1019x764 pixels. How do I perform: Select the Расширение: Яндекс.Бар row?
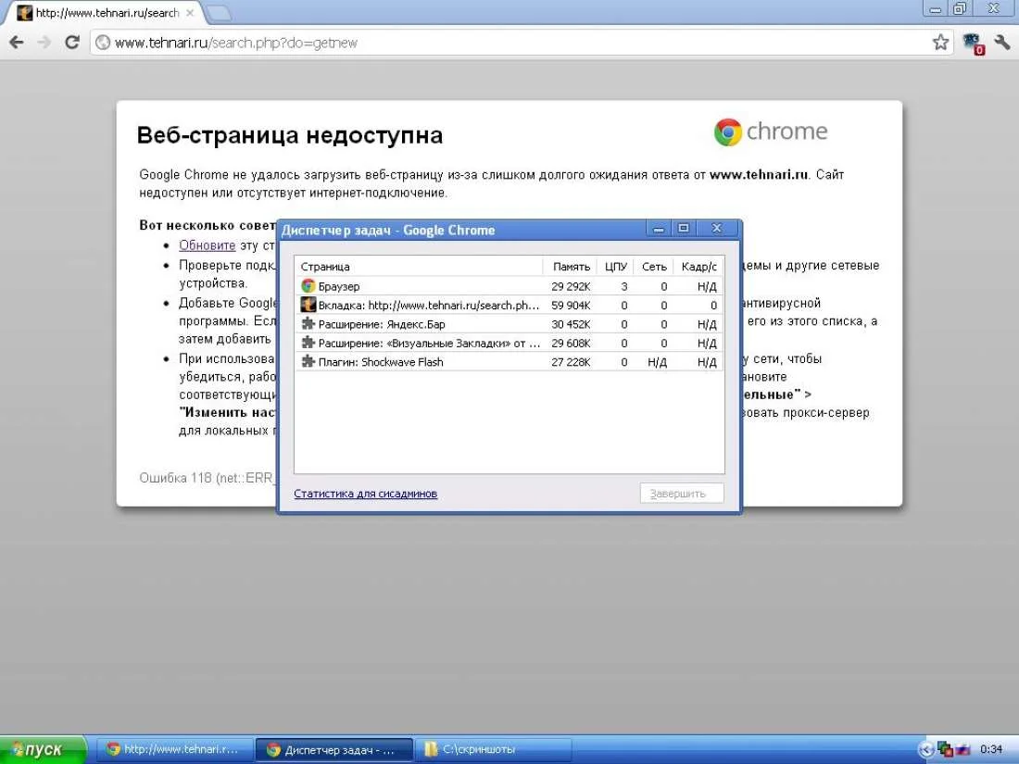509,323
